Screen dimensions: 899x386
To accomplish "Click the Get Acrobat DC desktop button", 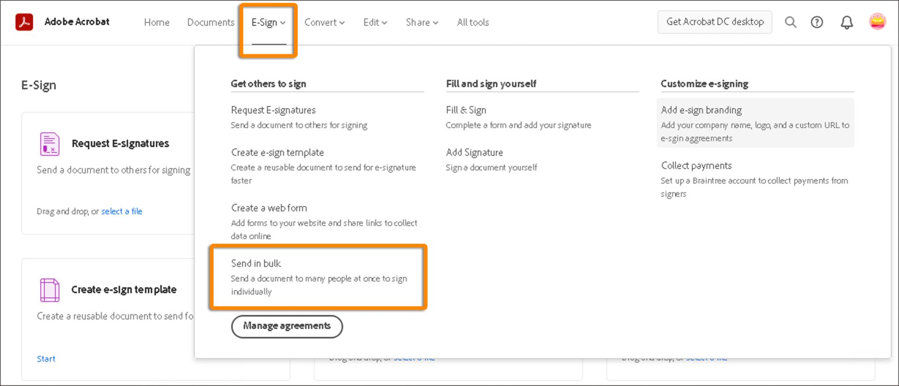I will pyautogui.click(x=715, y=22).
